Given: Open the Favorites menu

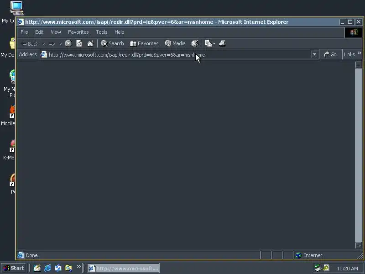Looking at the screenshot, I should (x=78, y=32).
